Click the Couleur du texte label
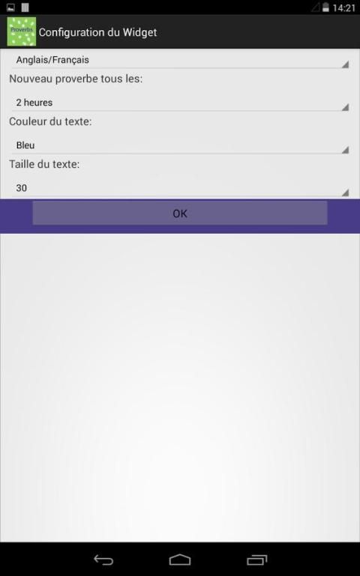Viewport: 360px width, 576px height. click(x=50, y=121)
